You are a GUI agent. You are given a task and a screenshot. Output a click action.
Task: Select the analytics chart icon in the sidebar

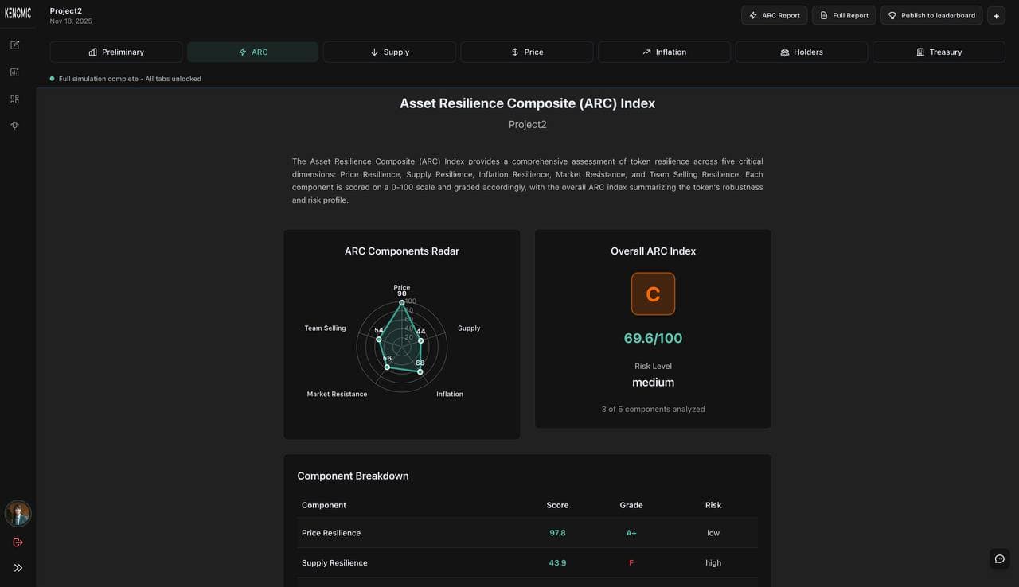pos(14,72)
